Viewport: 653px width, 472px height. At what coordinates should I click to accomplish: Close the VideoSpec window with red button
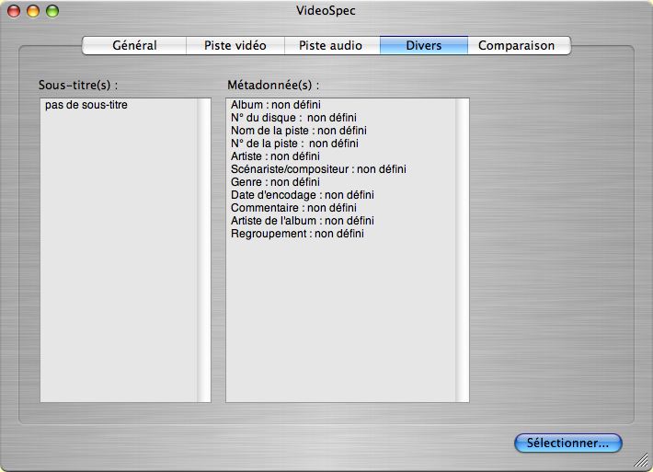pyautogui.click(x=14, y=11)
